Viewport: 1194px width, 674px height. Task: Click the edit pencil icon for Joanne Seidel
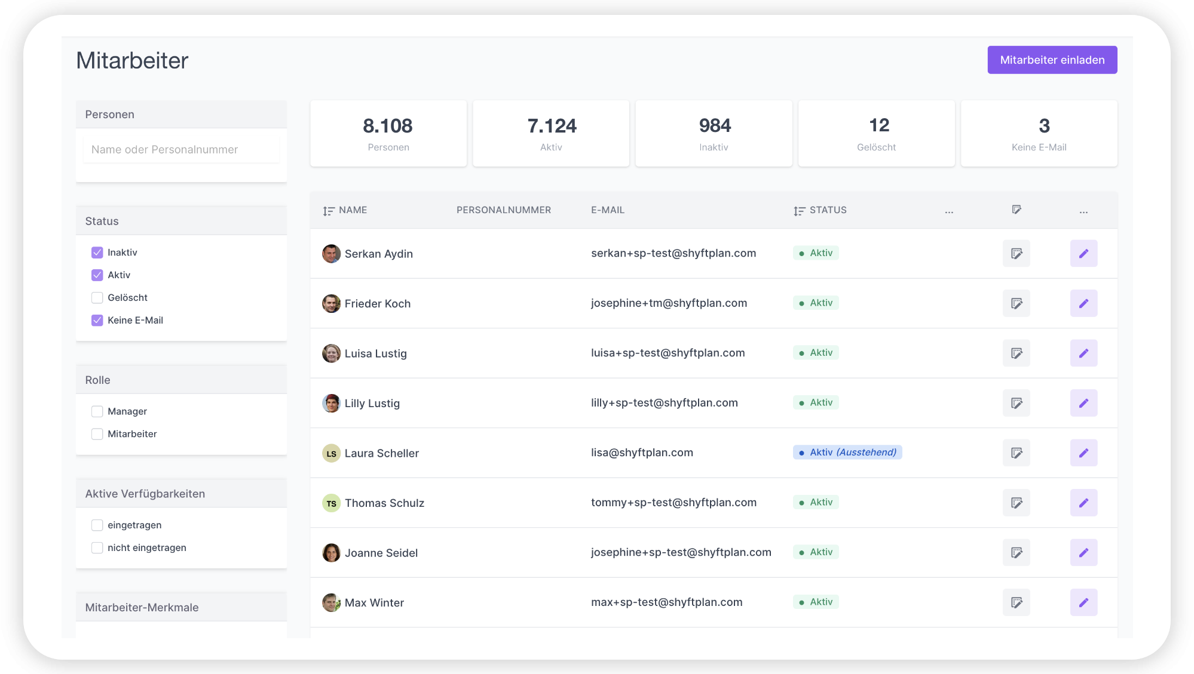click(x=1083, y=553)
